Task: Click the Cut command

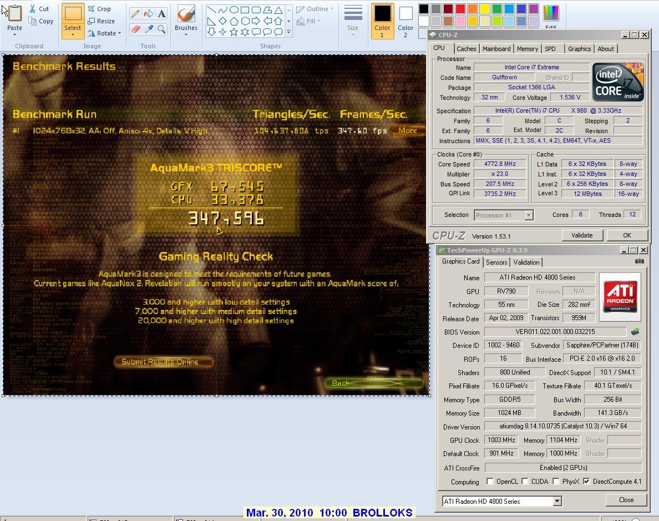Action: [39, 9]
